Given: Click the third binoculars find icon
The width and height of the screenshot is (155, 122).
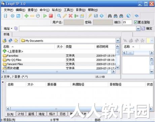Looking at the screenshot, I should 121,16.
